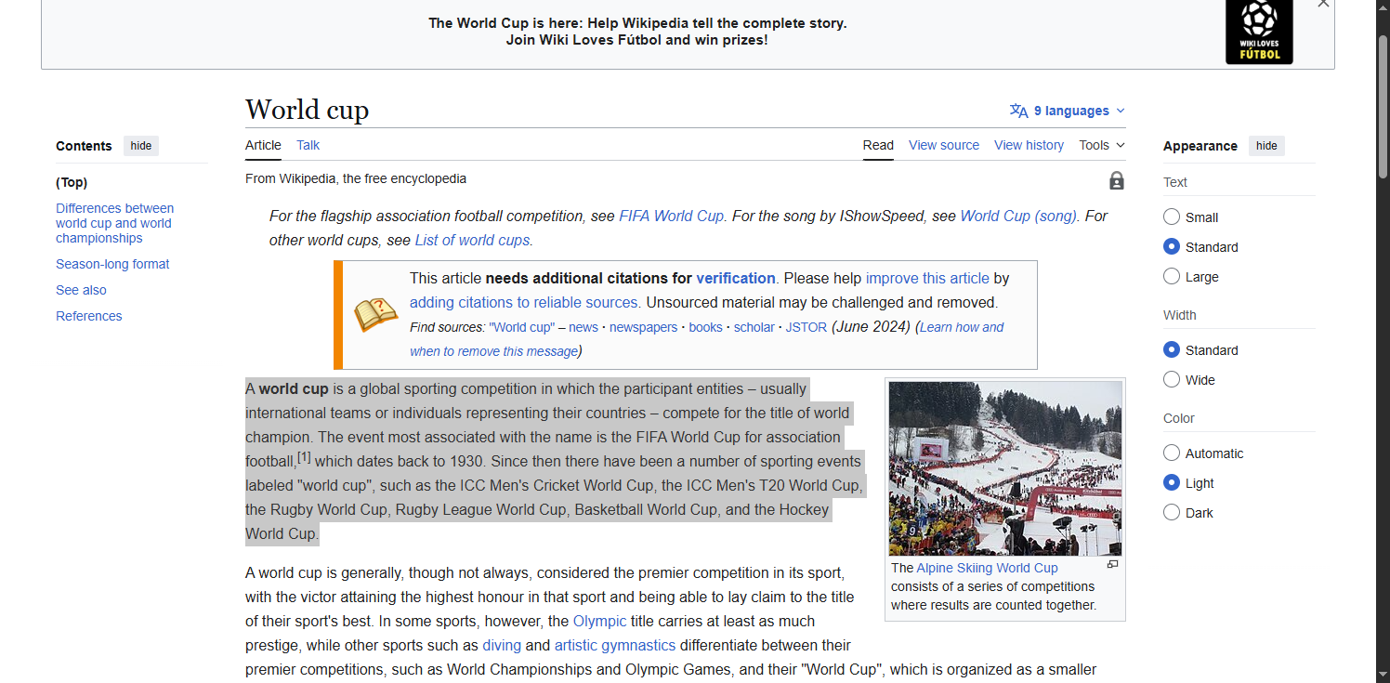Open the World Cup (song) link
Image resolution: width=1390 pixels, height=683 pixels.
pyautogui.click(x=1018, y=216)
